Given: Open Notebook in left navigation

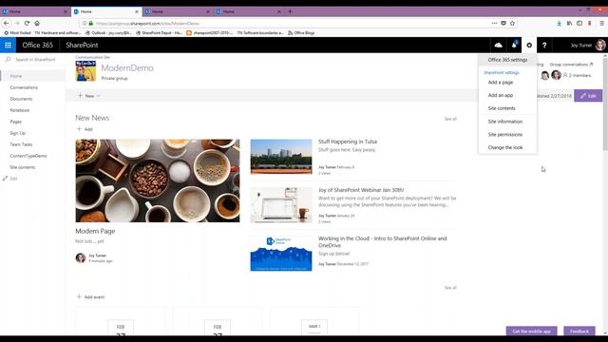Looking at the screenshot, I should [x=20, y=110].
